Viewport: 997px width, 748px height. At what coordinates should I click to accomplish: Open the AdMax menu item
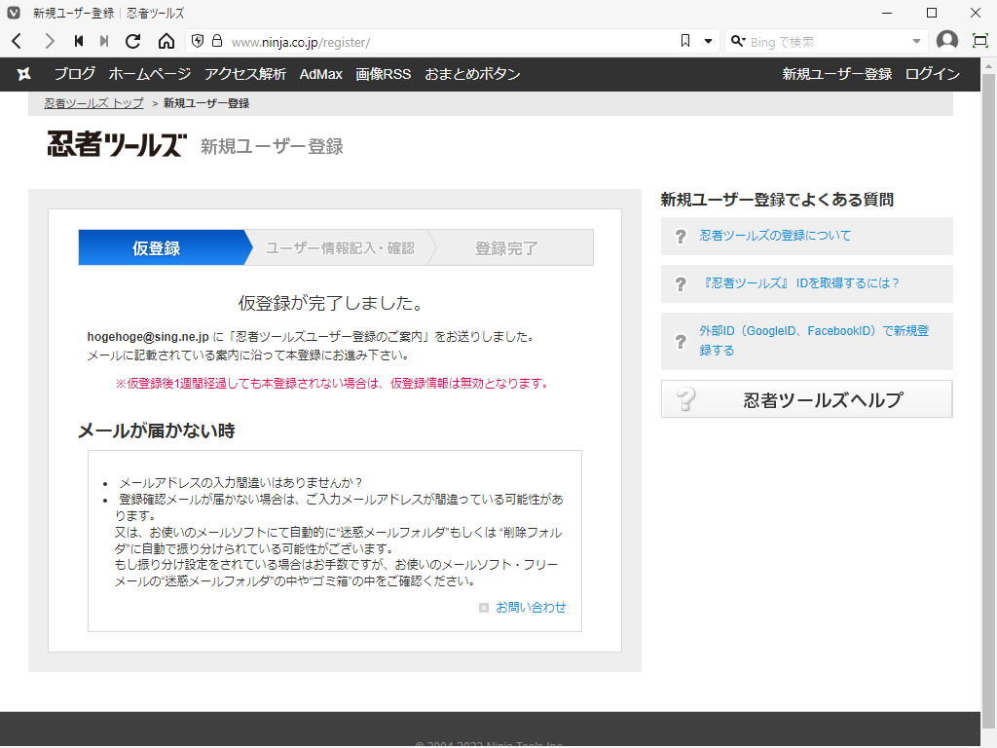tap(321, 74)
